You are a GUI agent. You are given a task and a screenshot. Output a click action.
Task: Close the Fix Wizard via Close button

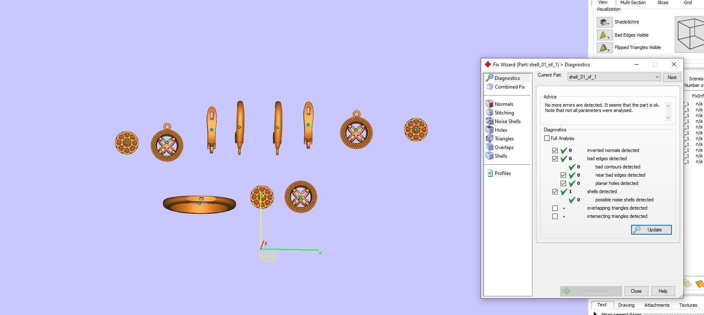(636, 291)
